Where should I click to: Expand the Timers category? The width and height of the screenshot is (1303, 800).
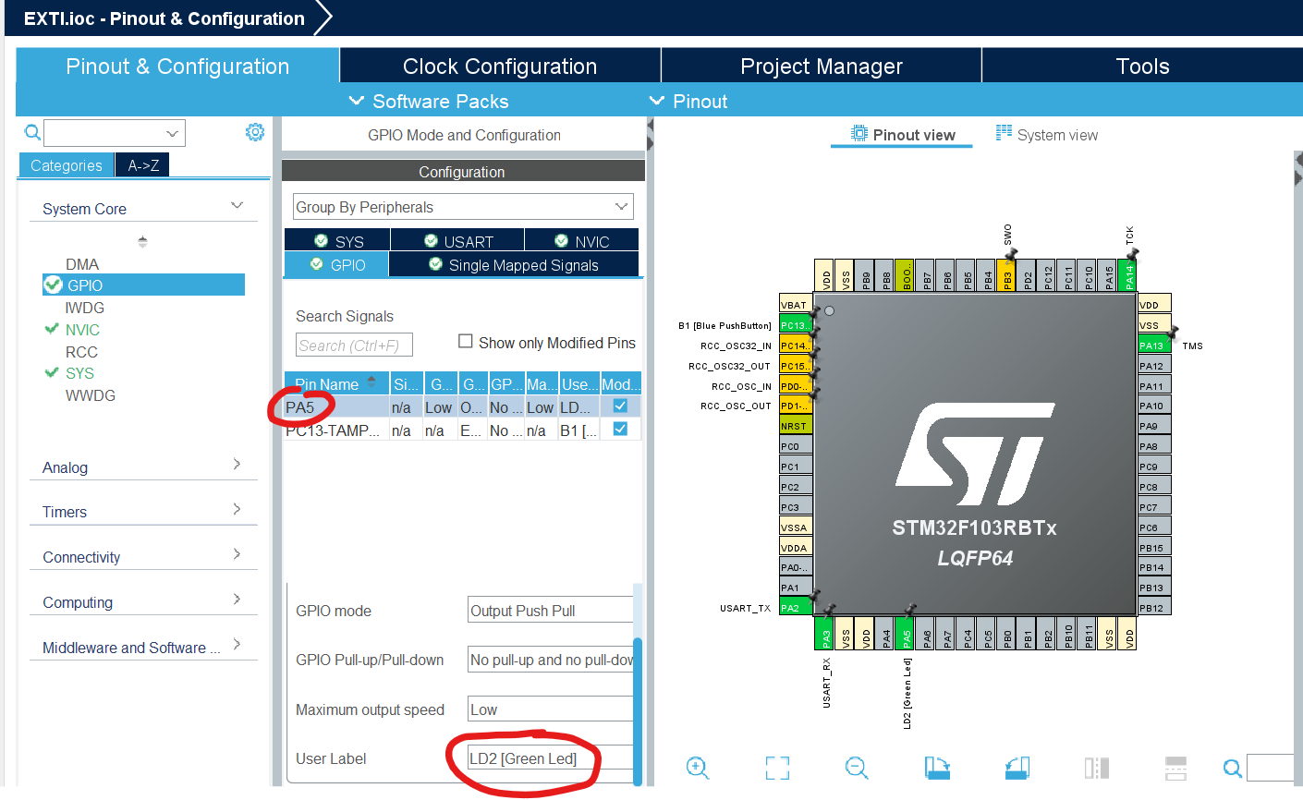click(x=237, y=509)
